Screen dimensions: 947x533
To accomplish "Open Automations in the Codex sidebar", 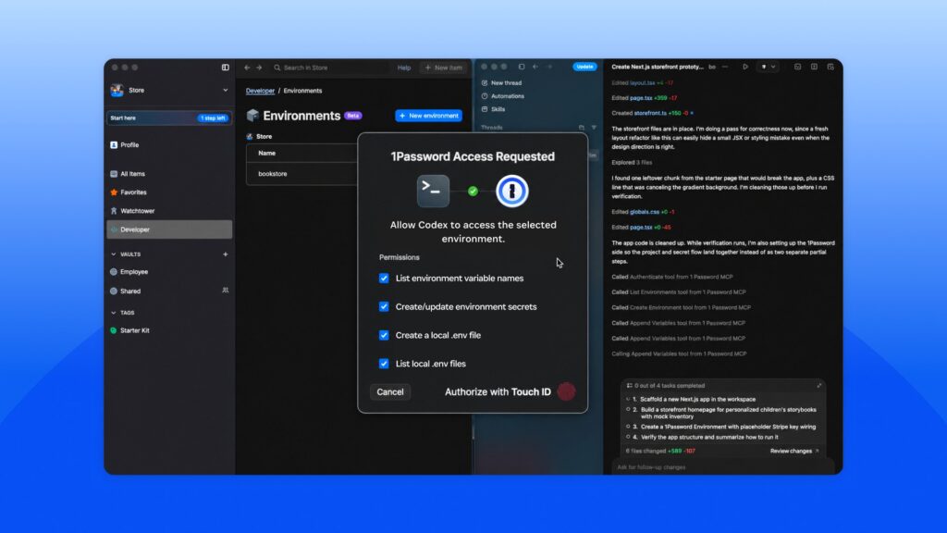I will (x=502, y=96).
